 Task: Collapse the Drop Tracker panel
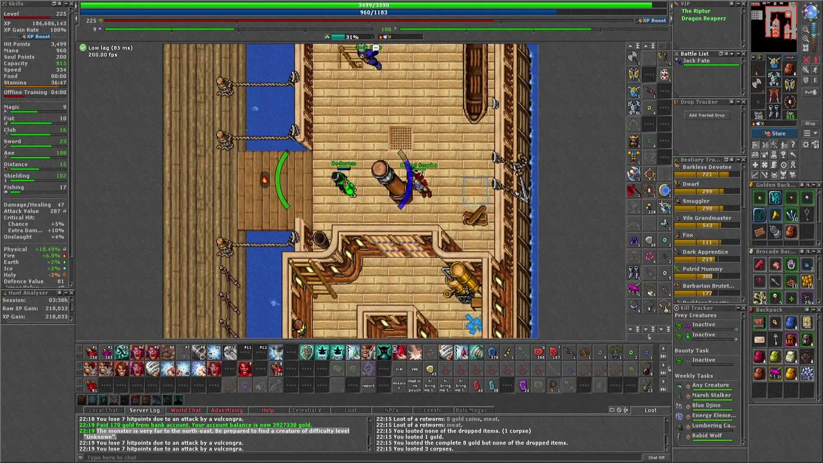(737, 102)
